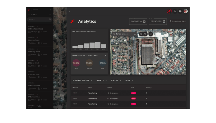Open the user profile avatar
This screenshot has height=123, width=216.
point(185,11)
